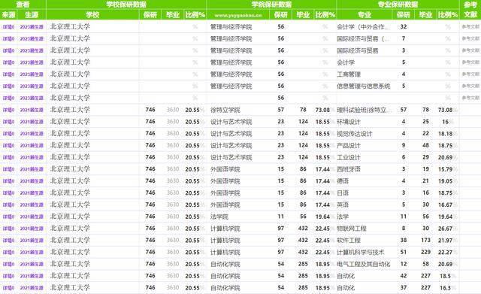Screen dimensions: 481x294
Task: Select the 德语 major cell
Action: [343, 181]
